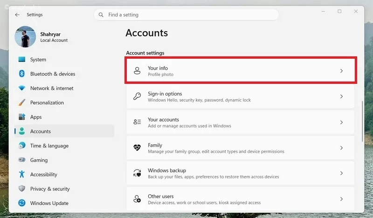Open Accessibility via its figure icon

(x=21, y=174)
